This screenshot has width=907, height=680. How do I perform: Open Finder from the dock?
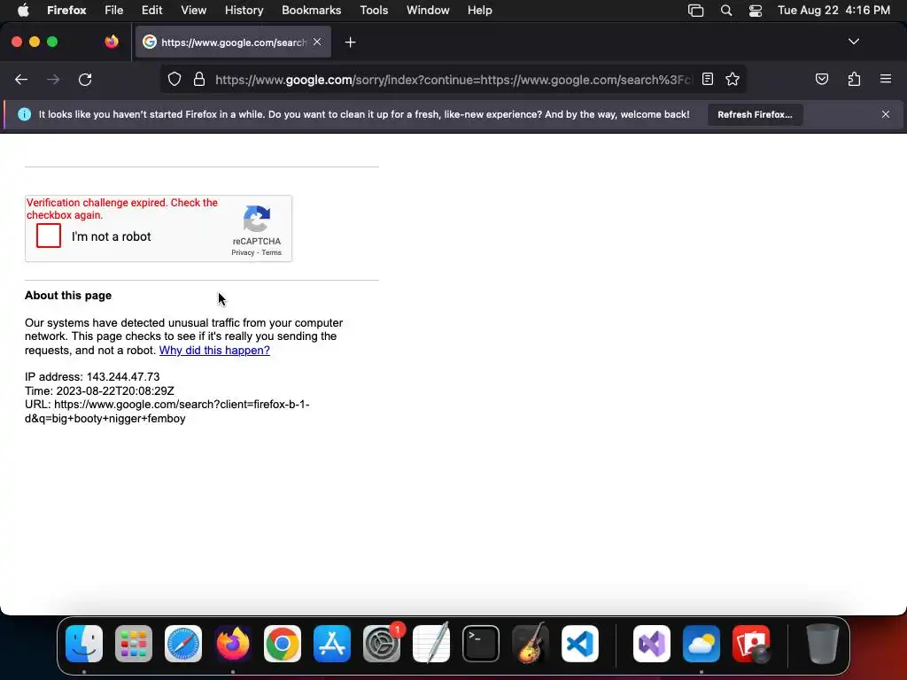point(84,644)
